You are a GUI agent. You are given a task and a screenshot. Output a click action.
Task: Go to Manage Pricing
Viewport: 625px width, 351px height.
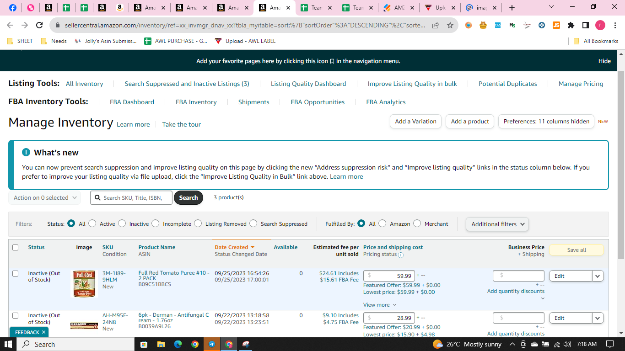coord(581,84)
